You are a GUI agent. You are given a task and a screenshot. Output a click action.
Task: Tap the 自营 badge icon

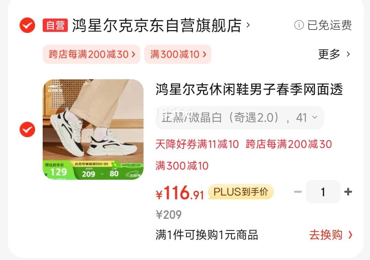pyautogui.click(x=55, y=25)
